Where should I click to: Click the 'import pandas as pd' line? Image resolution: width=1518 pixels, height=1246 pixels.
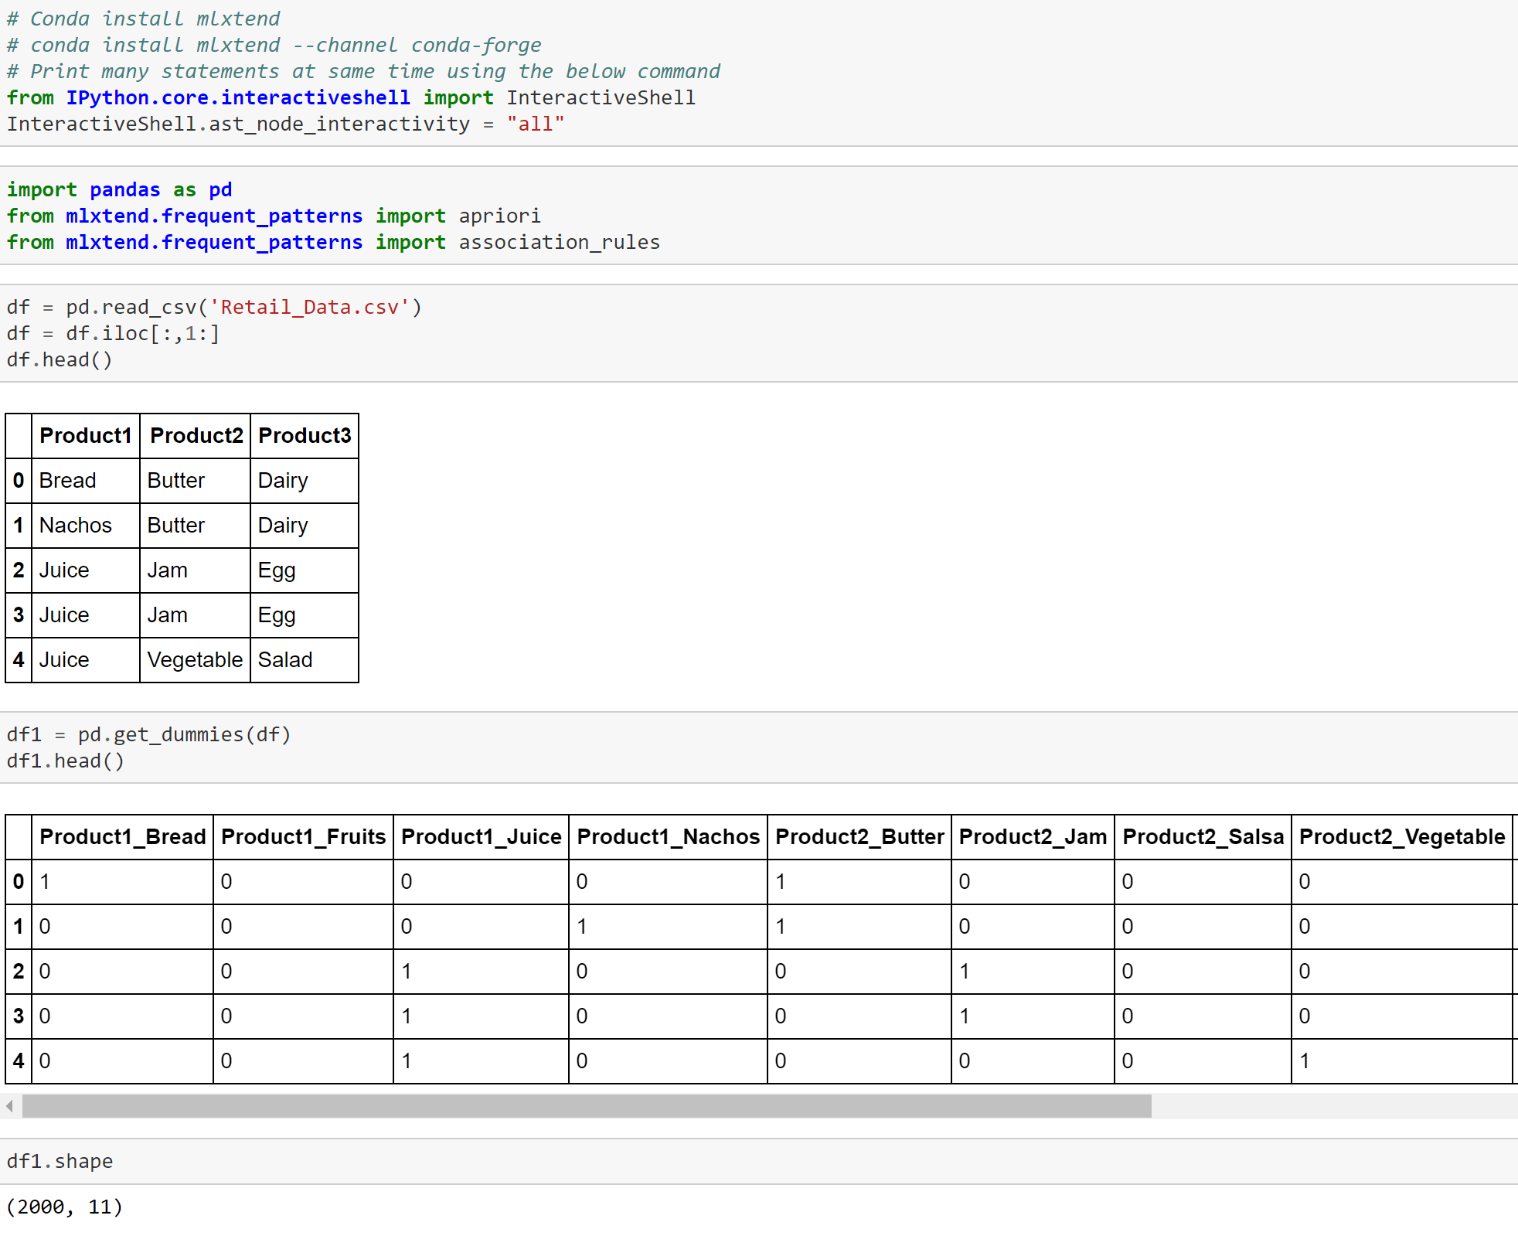point(119,190)
